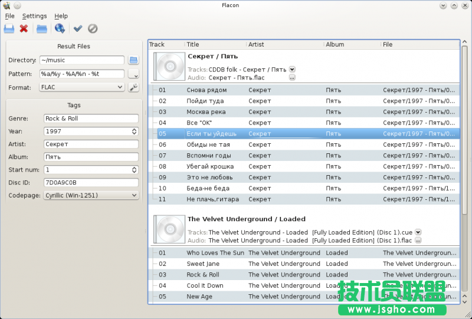This screenshot has height=319, width=472.
Task: Click the grey abort conversion icon
Action: (93, 28)
